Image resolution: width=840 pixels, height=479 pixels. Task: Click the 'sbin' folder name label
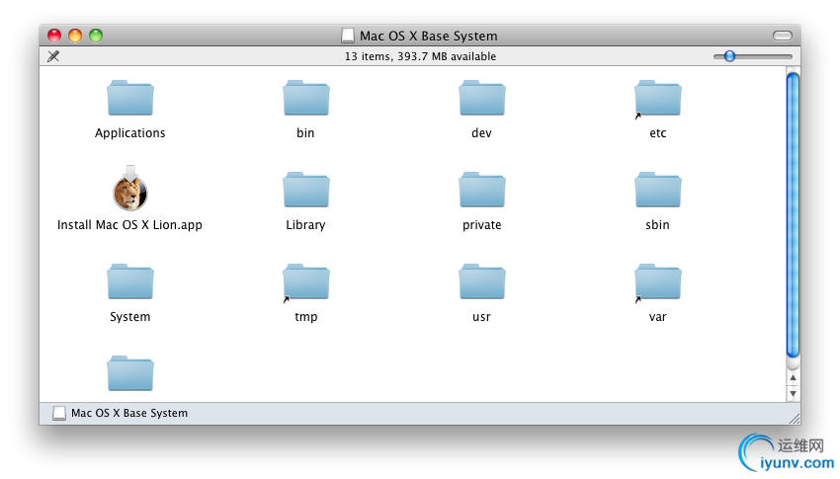click(x=658, y=225)
